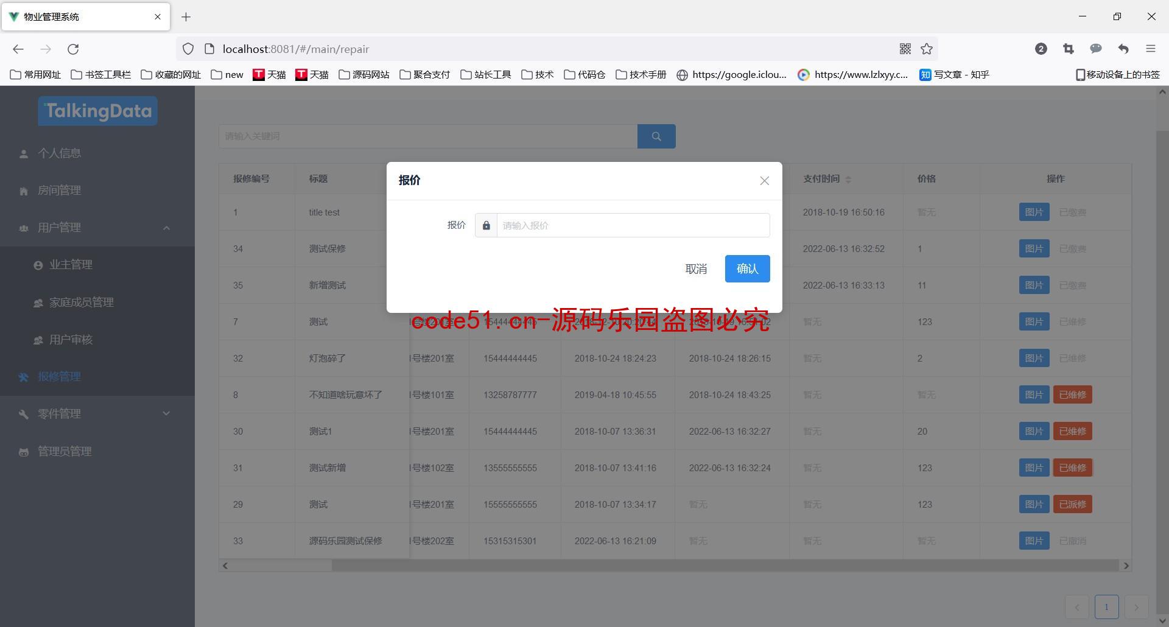Click the QR code icon in address bar
1169x627 pixels.
(905, 49)
